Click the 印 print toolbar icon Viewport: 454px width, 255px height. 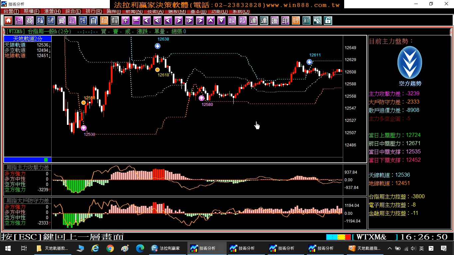click(285, 21)
